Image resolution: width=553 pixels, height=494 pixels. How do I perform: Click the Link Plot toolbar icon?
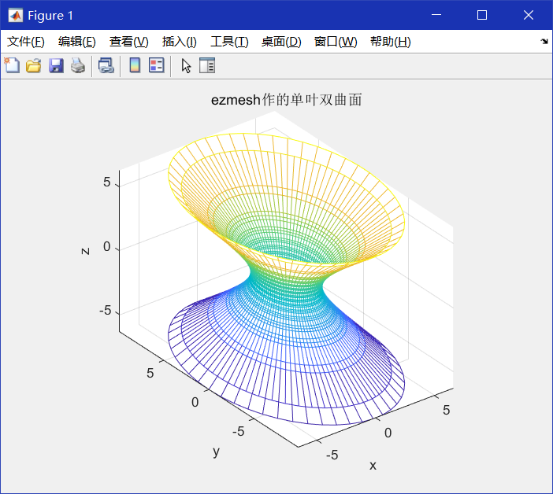click(x=106, y=65)
